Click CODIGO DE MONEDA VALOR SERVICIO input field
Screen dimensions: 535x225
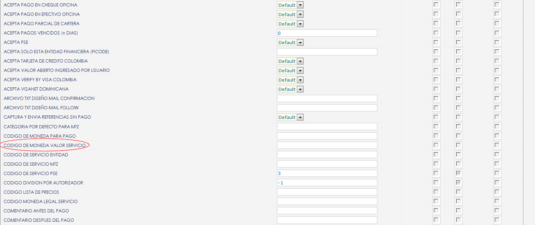click(327, 145)
